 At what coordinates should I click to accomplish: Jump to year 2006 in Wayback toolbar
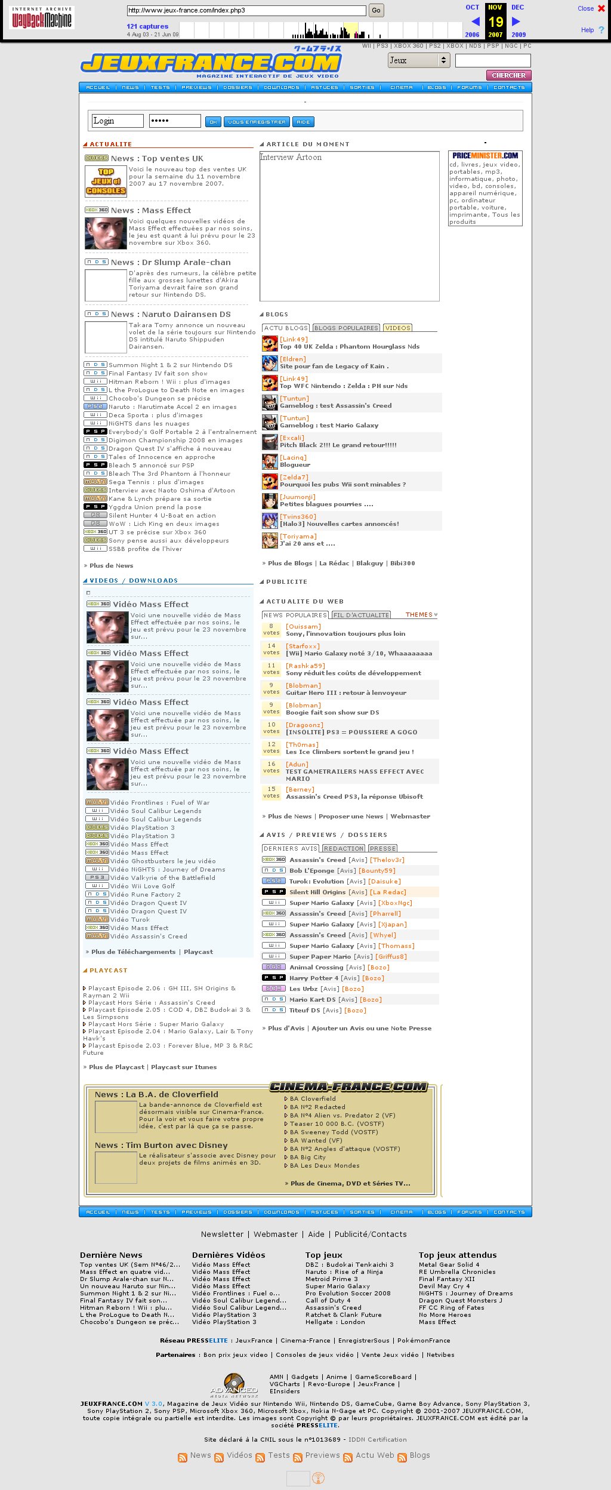pyautogui.click(x=472, y=35)
